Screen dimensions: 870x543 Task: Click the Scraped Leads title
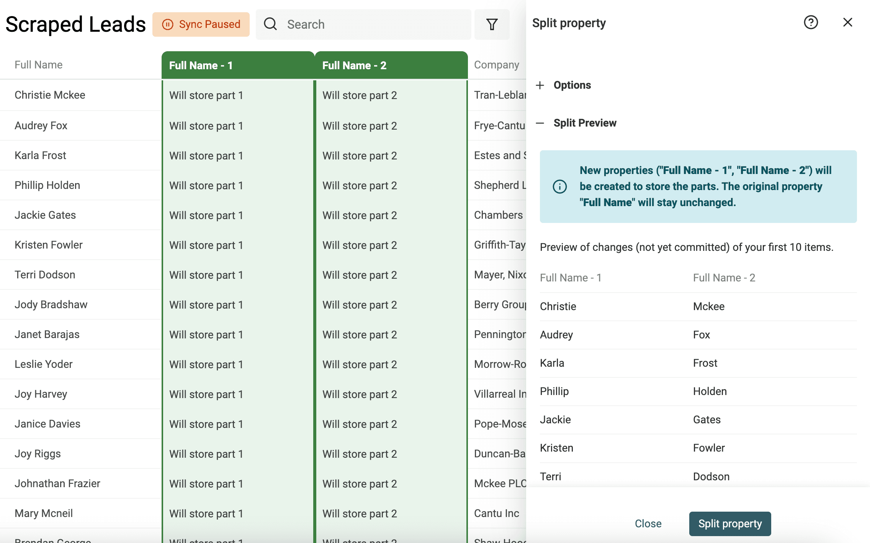coord(75,24)
